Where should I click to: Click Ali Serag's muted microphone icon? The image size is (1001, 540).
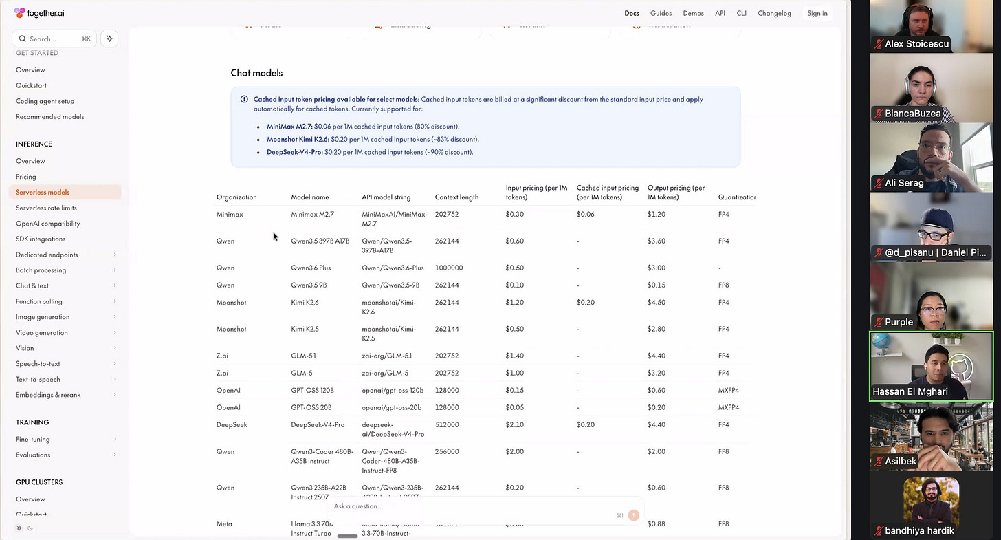(x=878, y=183)
